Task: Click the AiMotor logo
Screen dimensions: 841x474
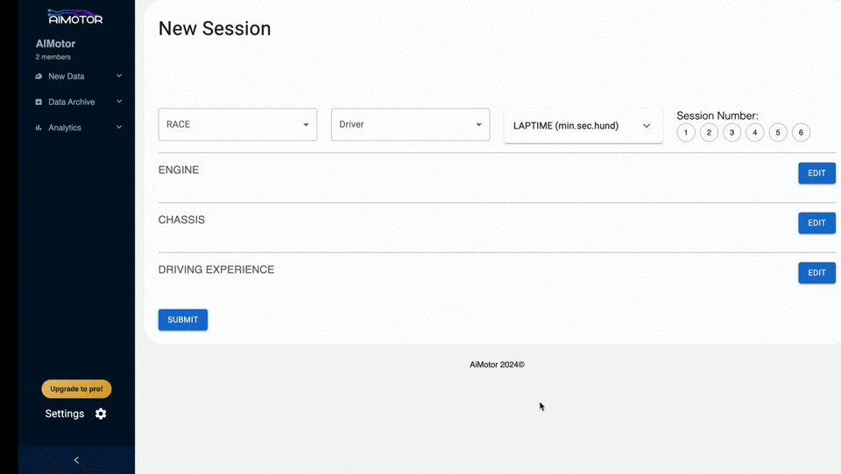Action: (x=75, y=17)
